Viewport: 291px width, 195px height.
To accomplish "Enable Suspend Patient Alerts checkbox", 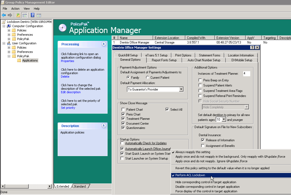I will [200, 85].
